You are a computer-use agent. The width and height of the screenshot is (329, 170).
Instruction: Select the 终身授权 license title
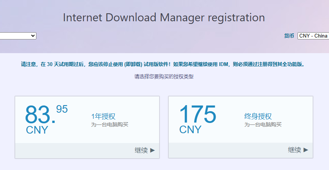[x=258, y=116]
